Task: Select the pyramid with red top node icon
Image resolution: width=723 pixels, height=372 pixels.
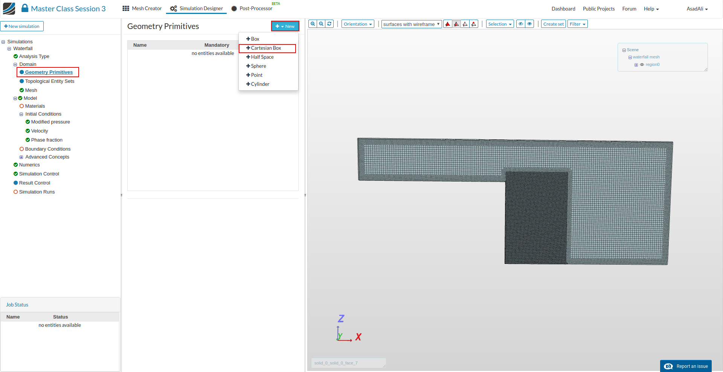Action: 474,24
